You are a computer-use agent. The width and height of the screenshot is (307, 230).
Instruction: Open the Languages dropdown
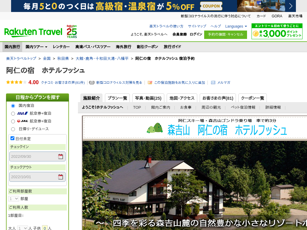[x=236, y=26]
